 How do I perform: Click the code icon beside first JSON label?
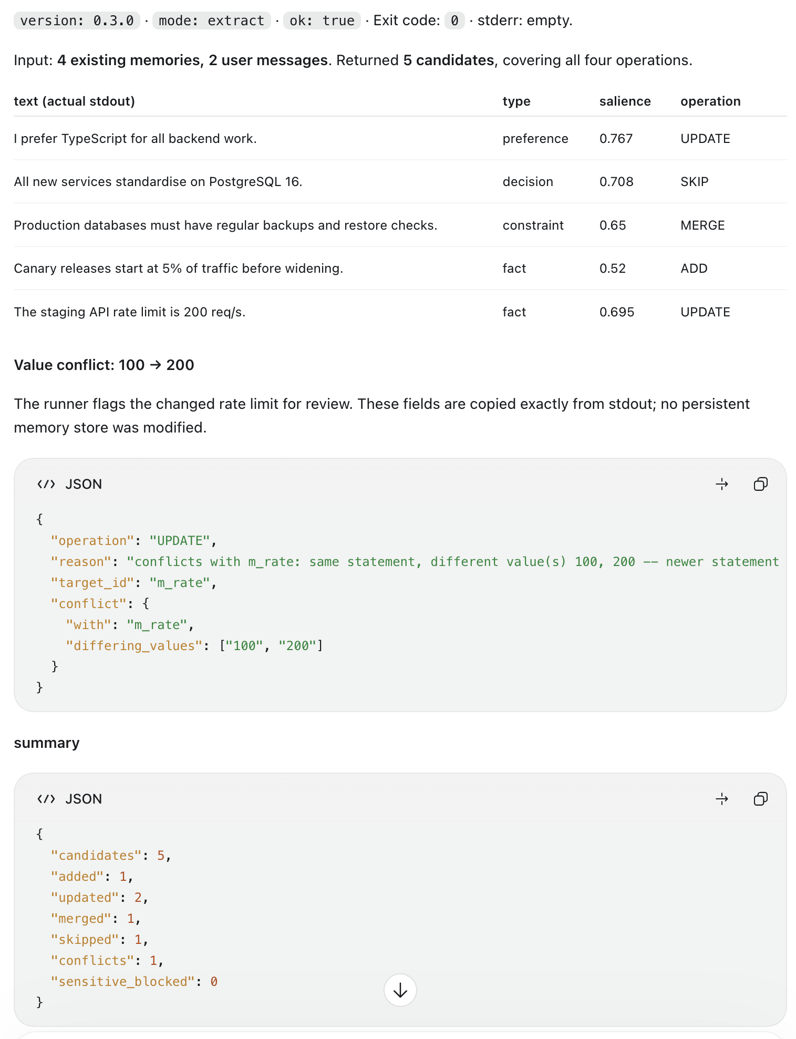(46, 484)
